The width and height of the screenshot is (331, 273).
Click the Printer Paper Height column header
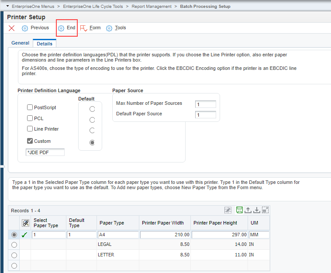(219, 223)
